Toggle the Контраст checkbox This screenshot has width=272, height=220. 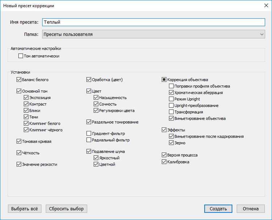click(x=26, y=104)
